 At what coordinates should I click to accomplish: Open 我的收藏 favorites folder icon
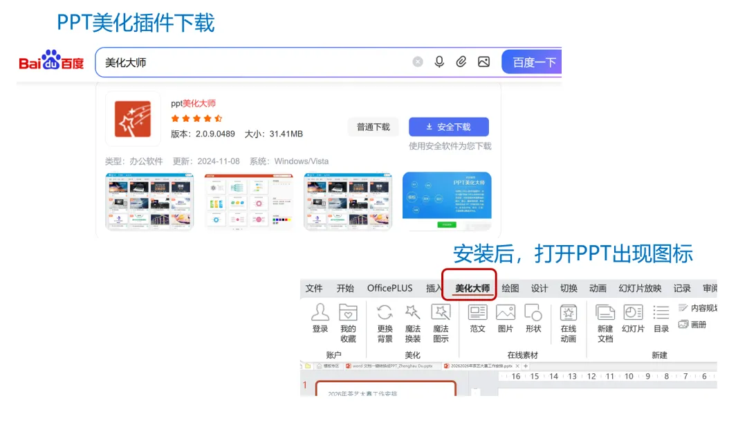tap(348, 313)
